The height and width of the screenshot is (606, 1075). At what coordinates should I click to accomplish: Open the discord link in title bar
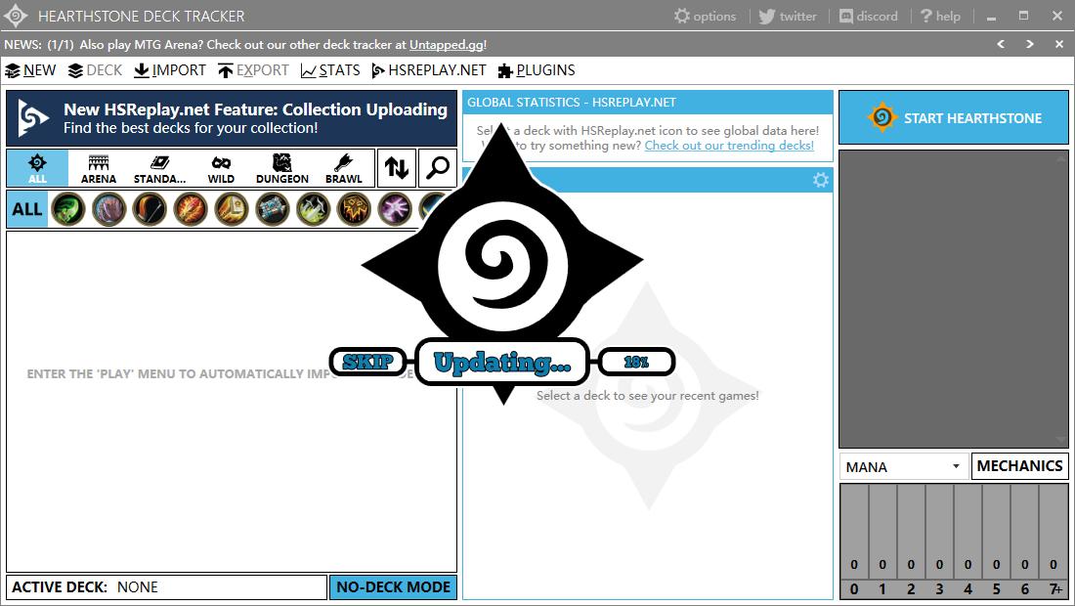point(869,16)
